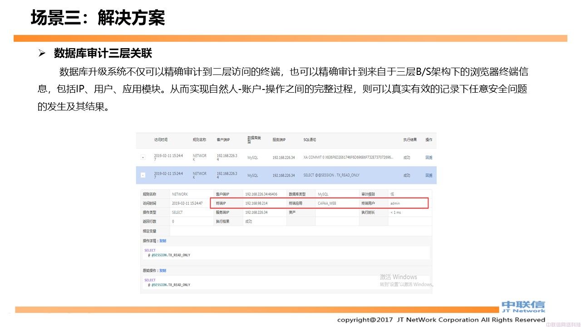
Task: Open 回溯 link in SELECT @@SESSION row
Action: [x=428, y=175]
